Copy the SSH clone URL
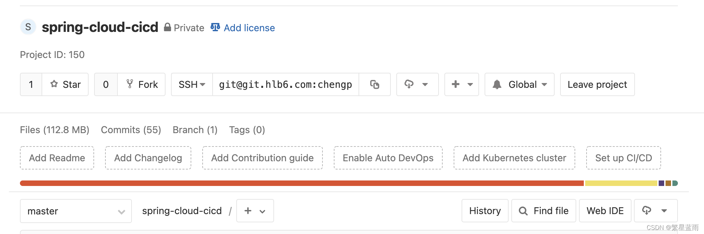Viewport: 704px width, 234px height. [375, 84]
